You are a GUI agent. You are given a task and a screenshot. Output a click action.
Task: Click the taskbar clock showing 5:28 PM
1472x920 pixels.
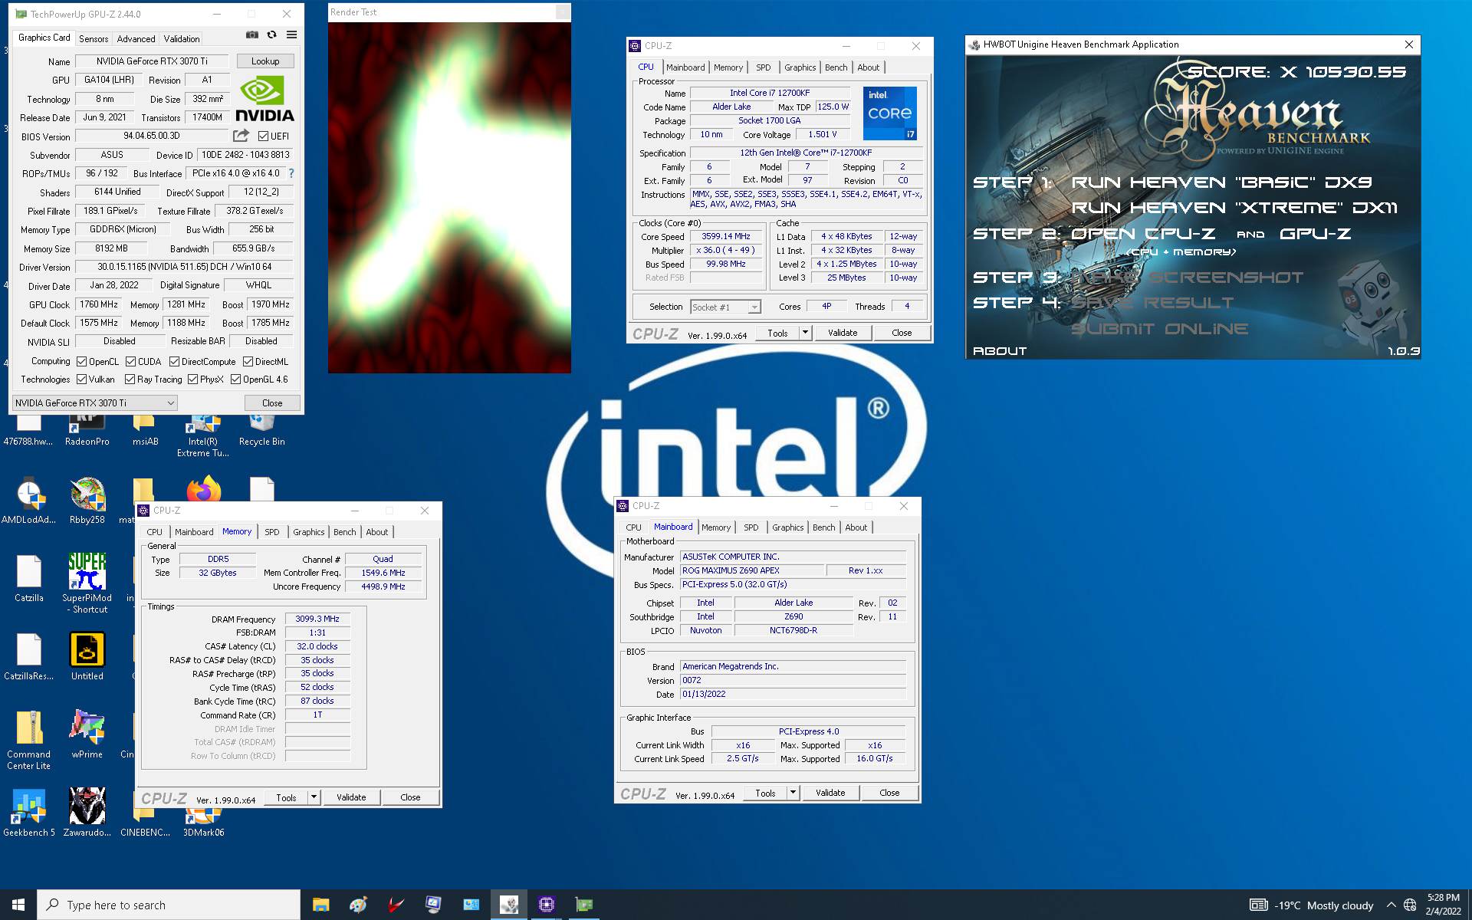tap(1443, 905)
